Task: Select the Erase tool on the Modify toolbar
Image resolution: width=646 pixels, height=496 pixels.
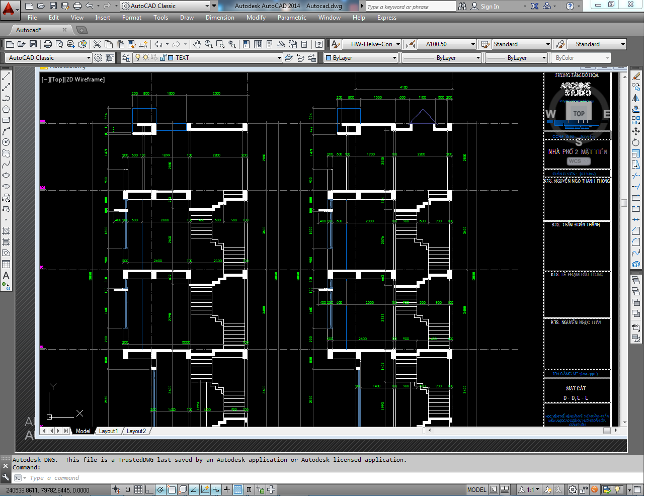Action: 637,76
